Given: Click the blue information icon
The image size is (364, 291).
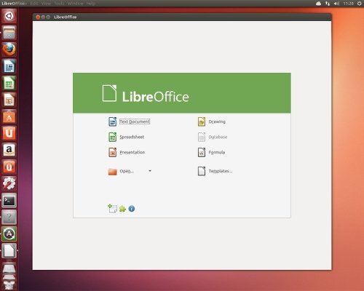Looking at the screenshot, I should tap(132, 209).
